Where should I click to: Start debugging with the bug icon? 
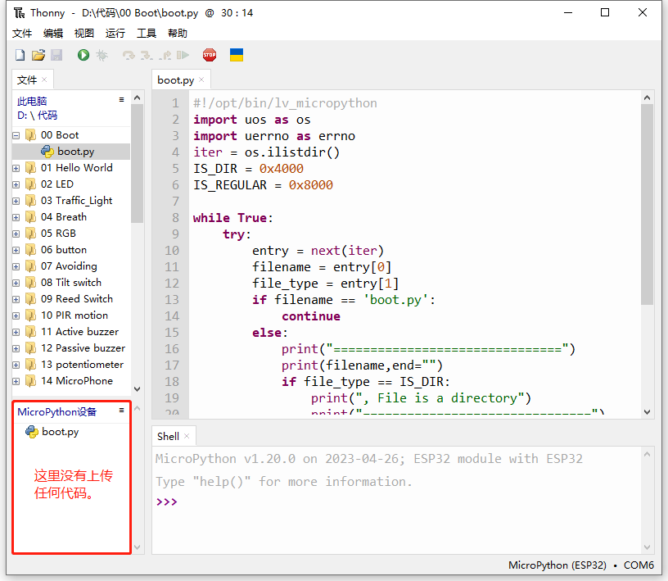point(102,55)
